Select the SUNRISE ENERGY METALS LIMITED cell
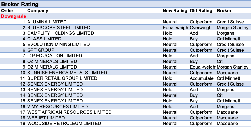The width and height of the screenshot is (251, 127). click(x=67, y=73)
